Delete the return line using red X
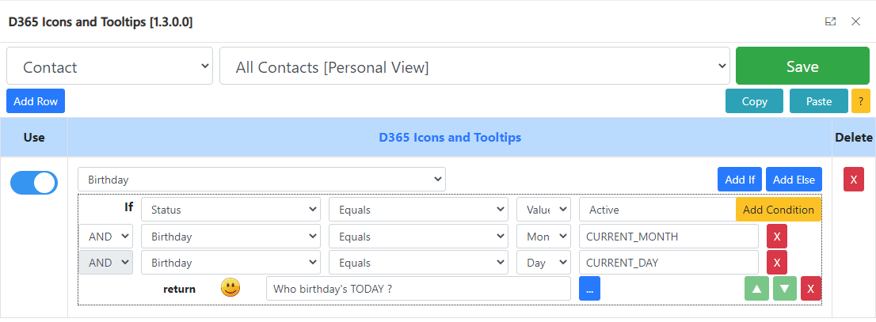 click(x=810, y=289)
